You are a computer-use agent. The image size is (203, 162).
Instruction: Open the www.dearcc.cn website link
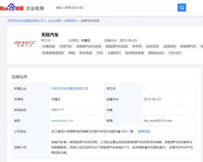coord(62,121)
